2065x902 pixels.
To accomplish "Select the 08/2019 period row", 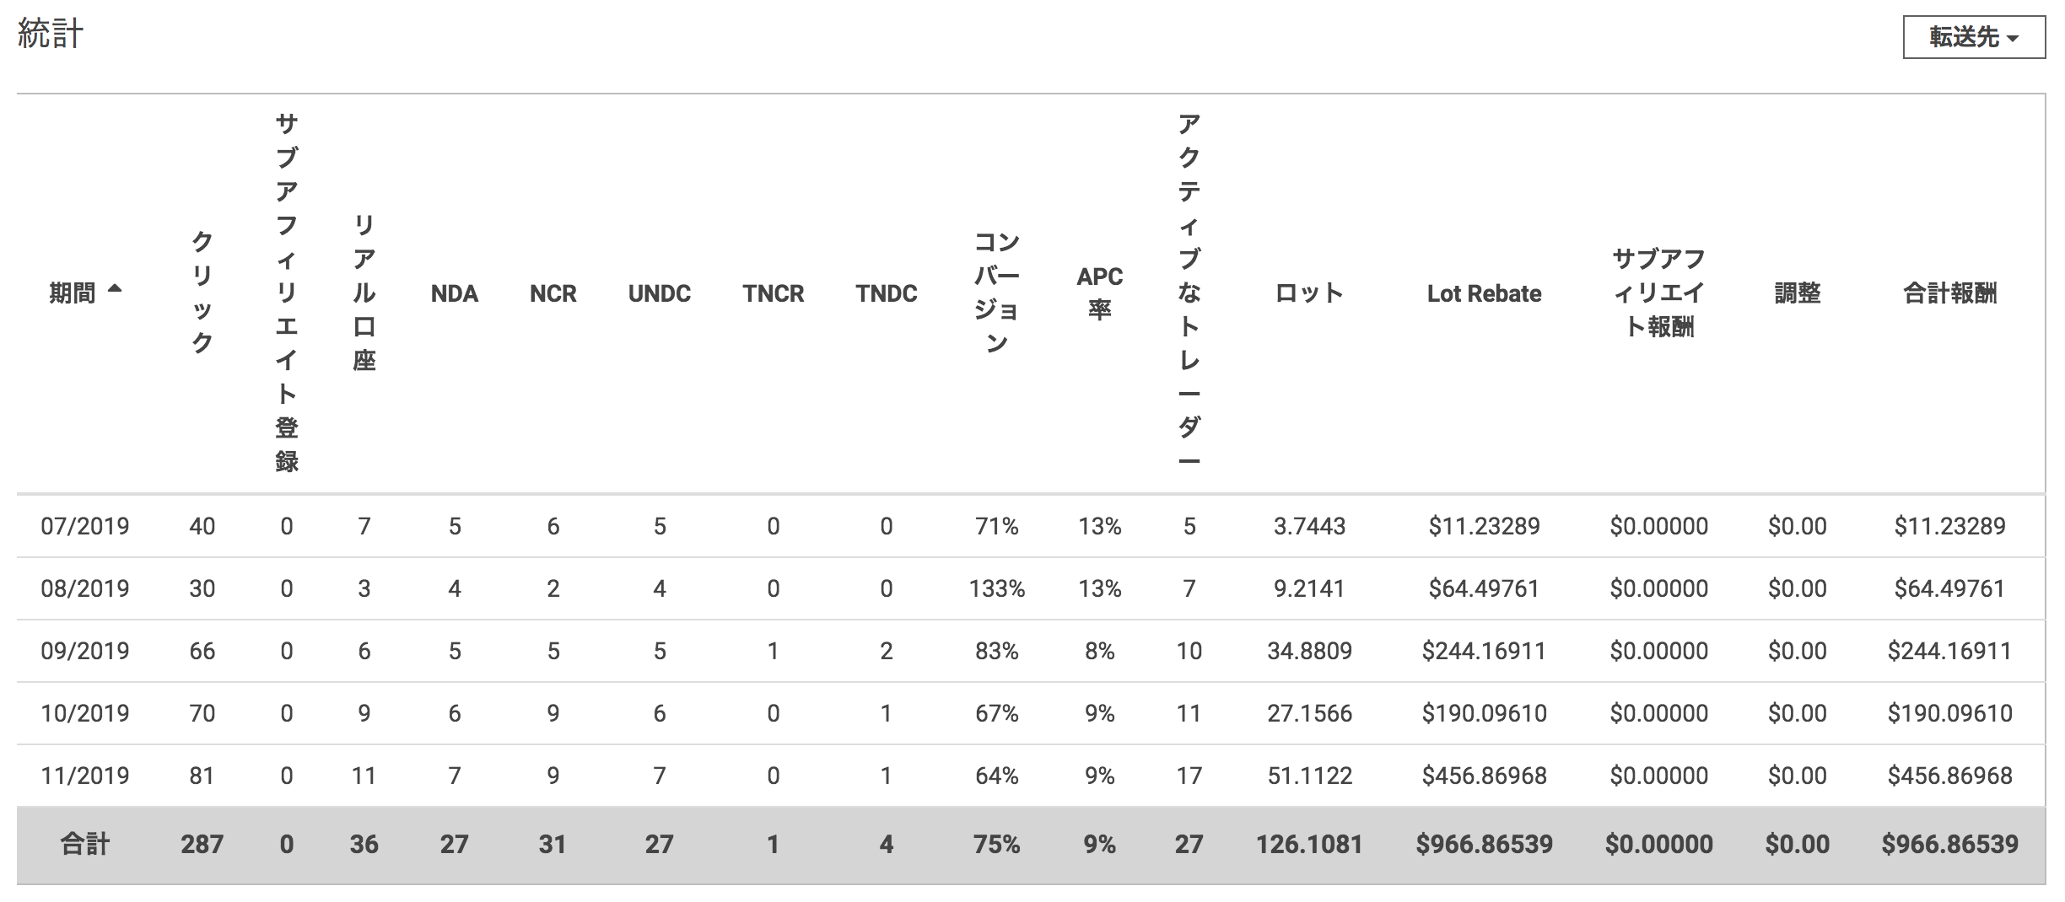I will 85,588.
